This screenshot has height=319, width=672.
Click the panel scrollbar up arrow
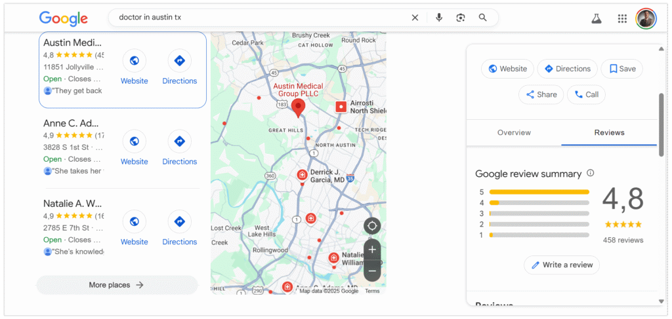click(661, 48)
